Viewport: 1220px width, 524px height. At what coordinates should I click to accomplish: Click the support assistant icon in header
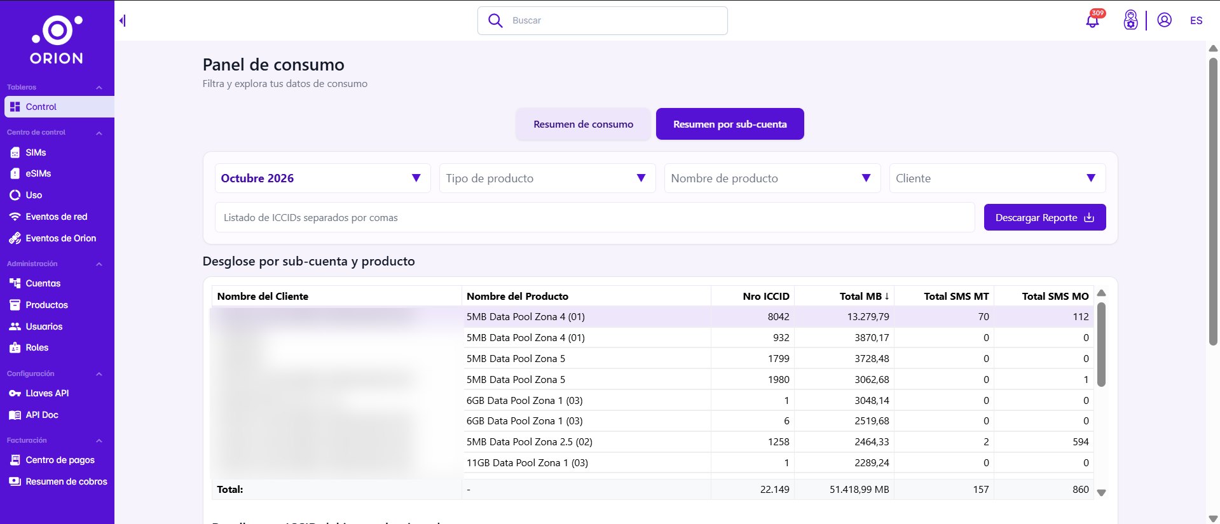click(x=1130, y=20)
